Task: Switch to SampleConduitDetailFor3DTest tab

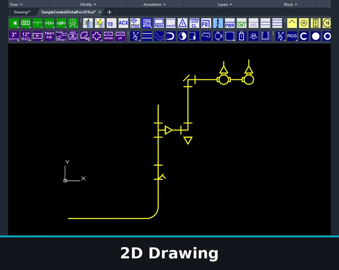Action: coord(69,12)
